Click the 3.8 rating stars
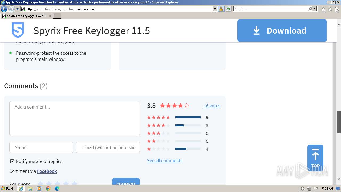The height and width of the screenshot is (192, 341). [174, 106]
